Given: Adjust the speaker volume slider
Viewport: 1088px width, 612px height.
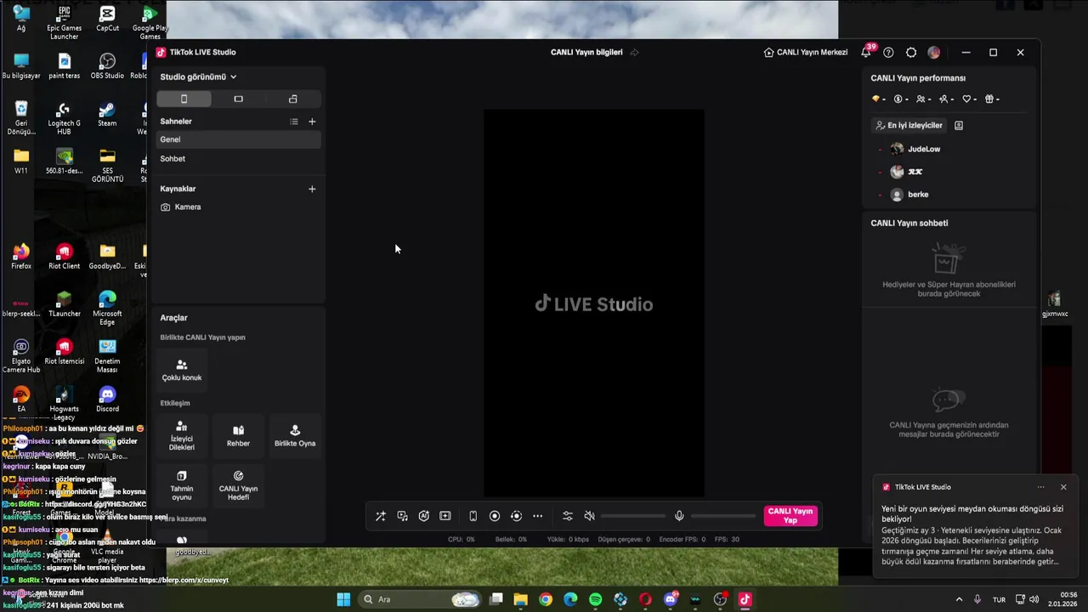Looking at the screenshot, I should pos(634,516).
